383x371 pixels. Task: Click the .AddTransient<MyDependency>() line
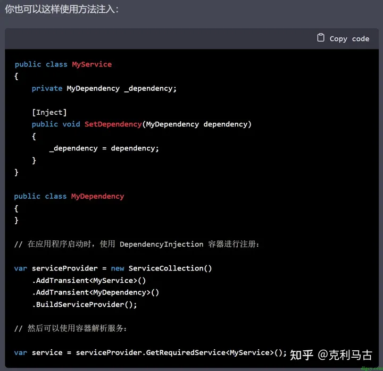(95, 292)
